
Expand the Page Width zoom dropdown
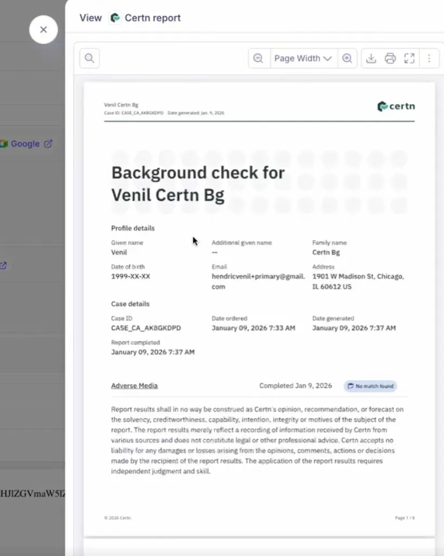pos(303,58)
